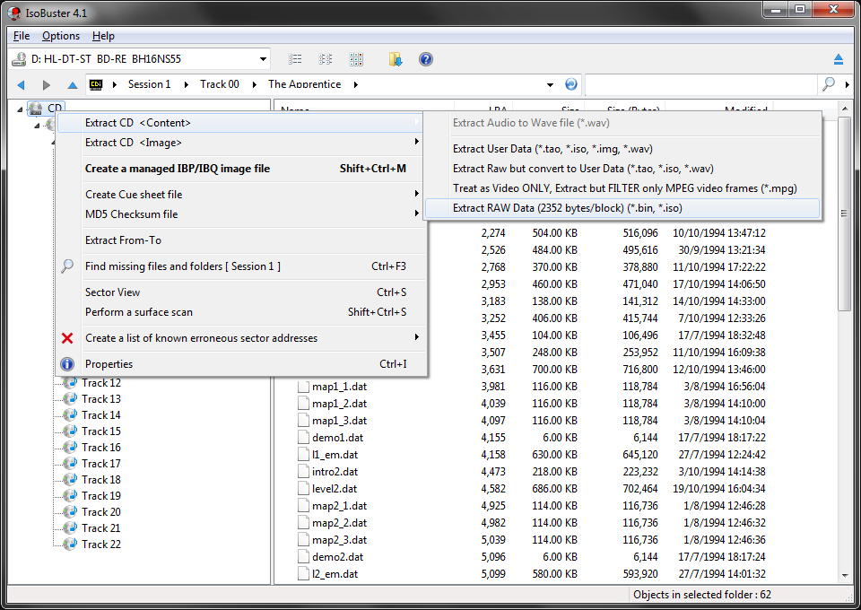Click the drive icon in drive selector
This screenshot has width=861, height=610.
pos(19,58)
